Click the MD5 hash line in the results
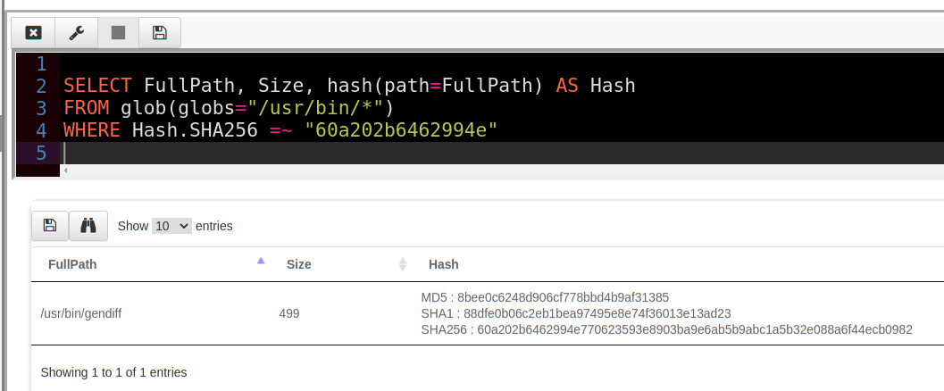This screenshot has height=391, width=944. tap(545, 297)
